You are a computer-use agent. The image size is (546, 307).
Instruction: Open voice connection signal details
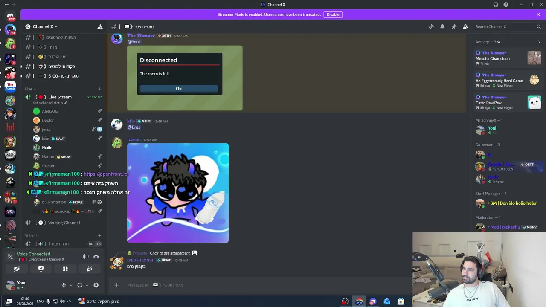pyautogui.click(x=10, y=256)
